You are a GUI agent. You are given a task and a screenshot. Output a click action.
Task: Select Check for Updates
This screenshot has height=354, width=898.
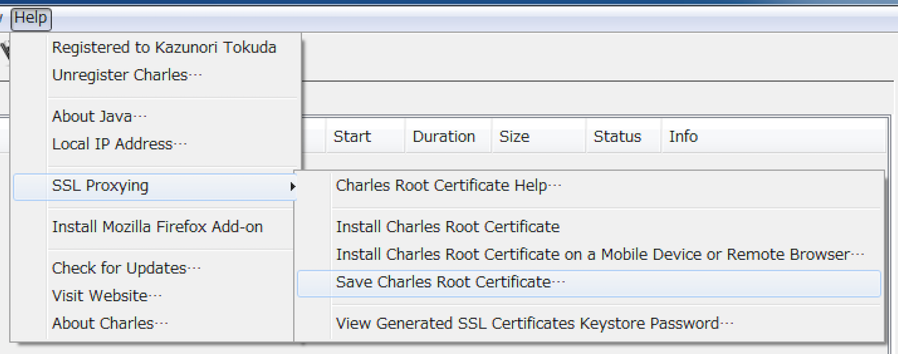[126, 269]
